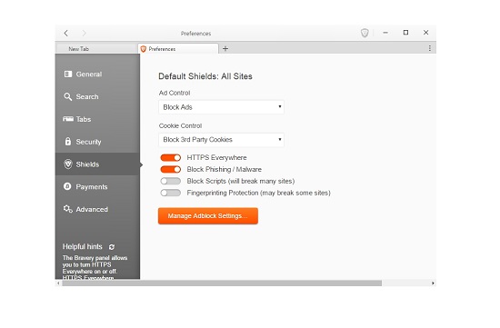
Task: Click the Payments coin icon
Action: [67, 186]
